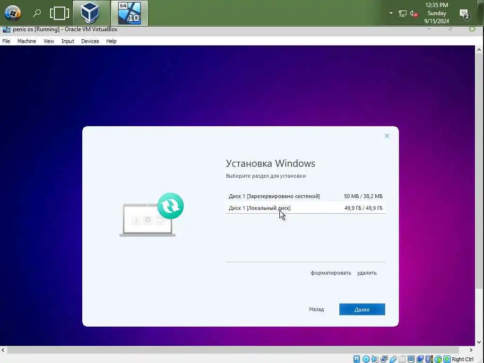This screenshot has height=363, width=484.
Task: Click the audio status icon
Action: [x=375, y=359]
